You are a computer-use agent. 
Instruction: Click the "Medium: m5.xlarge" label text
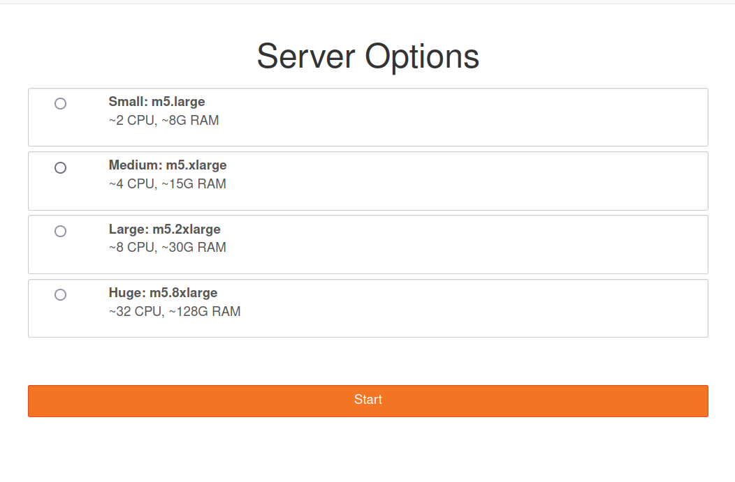click(168, 165)
